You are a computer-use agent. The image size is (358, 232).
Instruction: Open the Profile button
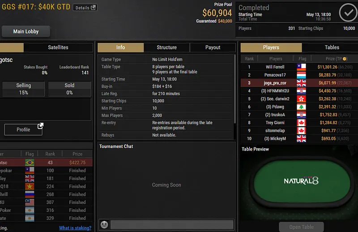23,129
